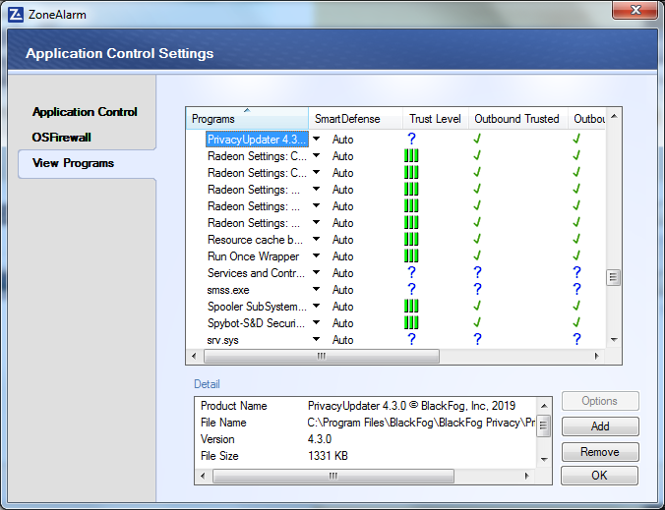This screenshot has width=665, height=510.
Task: Toggle PrivacyUpdater's Outbound Trusted checkmark
Action: coord(477,140)
